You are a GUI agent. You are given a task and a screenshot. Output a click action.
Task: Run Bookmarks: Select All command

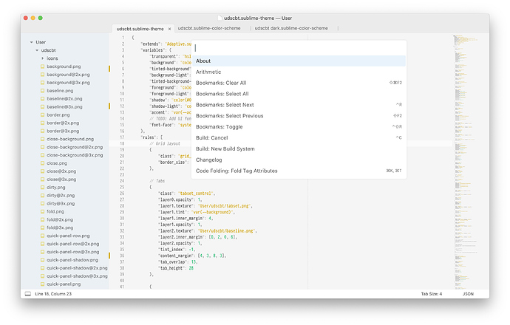[299, 94]
